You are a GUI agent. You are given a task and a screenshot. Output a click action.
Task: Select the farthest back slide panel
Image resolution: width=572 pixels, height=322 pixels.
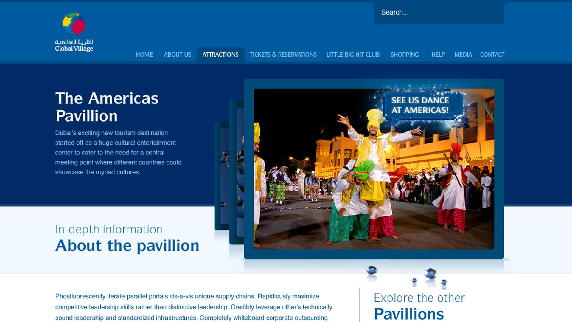click(222, 176)
